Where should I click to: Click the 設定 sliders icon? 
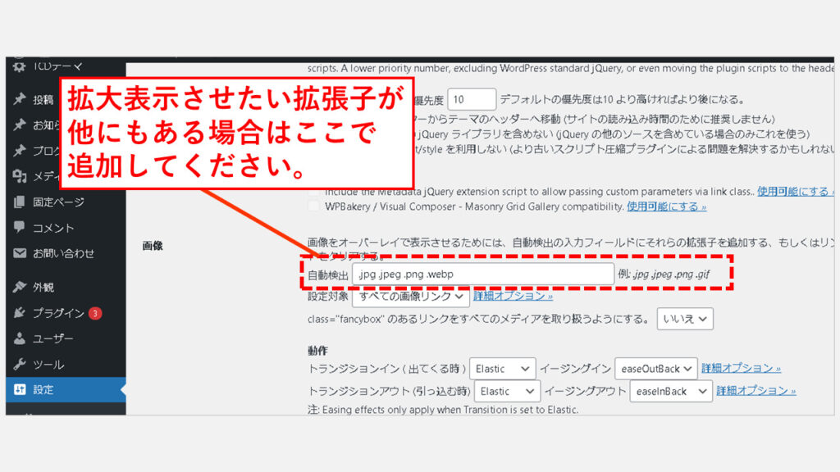(x=20, y=390)
